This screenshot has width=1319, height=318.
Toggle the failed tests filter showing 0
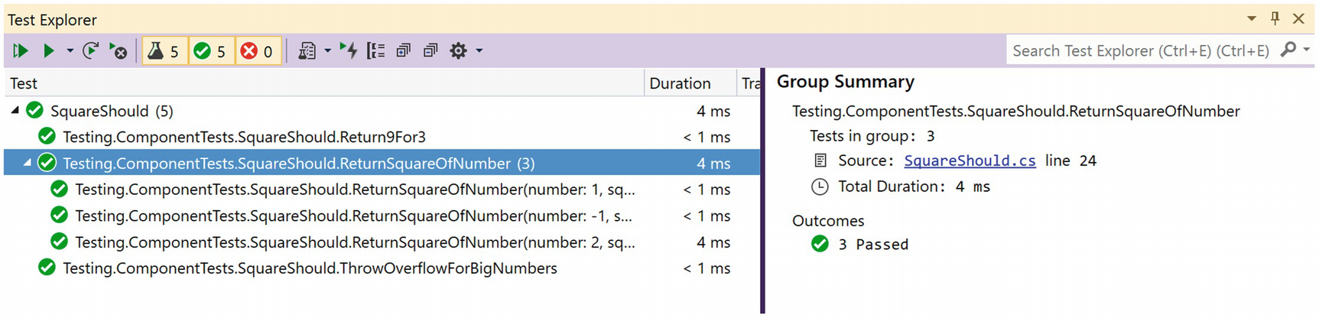click(x=258, y=51)
